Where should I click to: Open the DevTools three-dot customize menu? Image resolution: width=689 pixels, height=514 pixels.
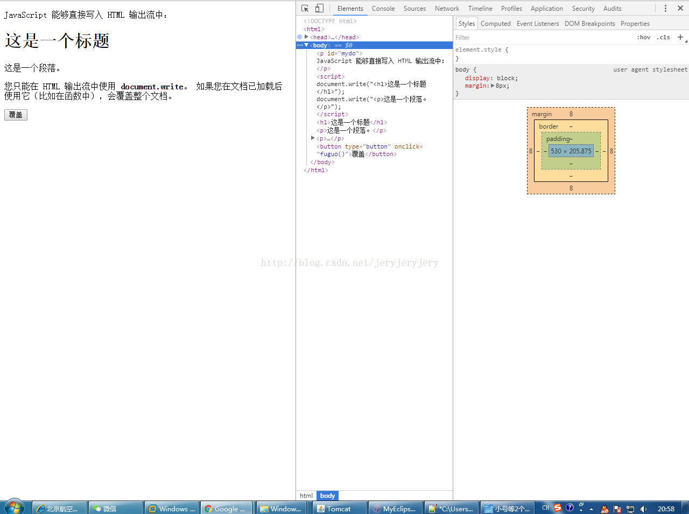(x=665, y=8)
